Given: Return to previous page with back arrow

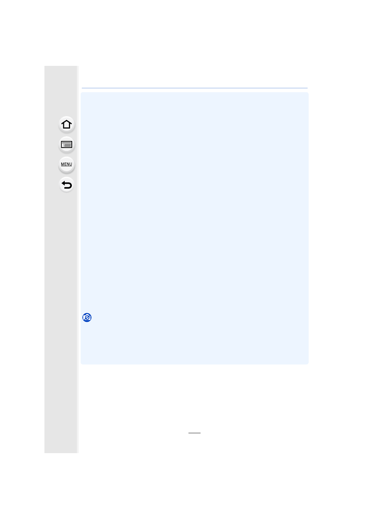Looking at the screenshot, I should [x=67, y=185].
